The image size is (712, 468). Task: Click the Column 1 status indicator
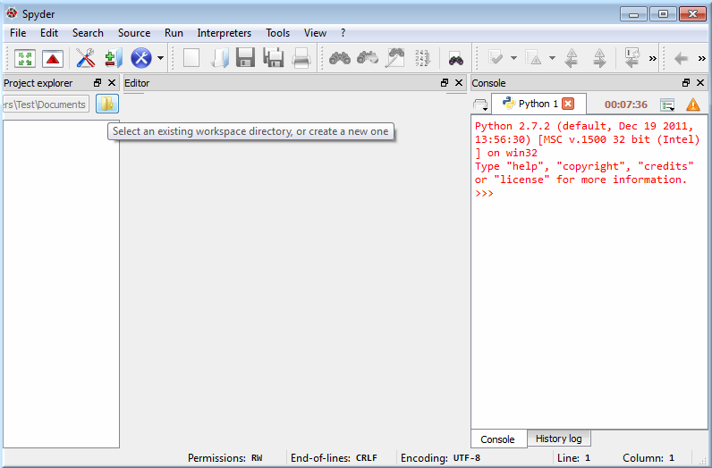point(648,458)
